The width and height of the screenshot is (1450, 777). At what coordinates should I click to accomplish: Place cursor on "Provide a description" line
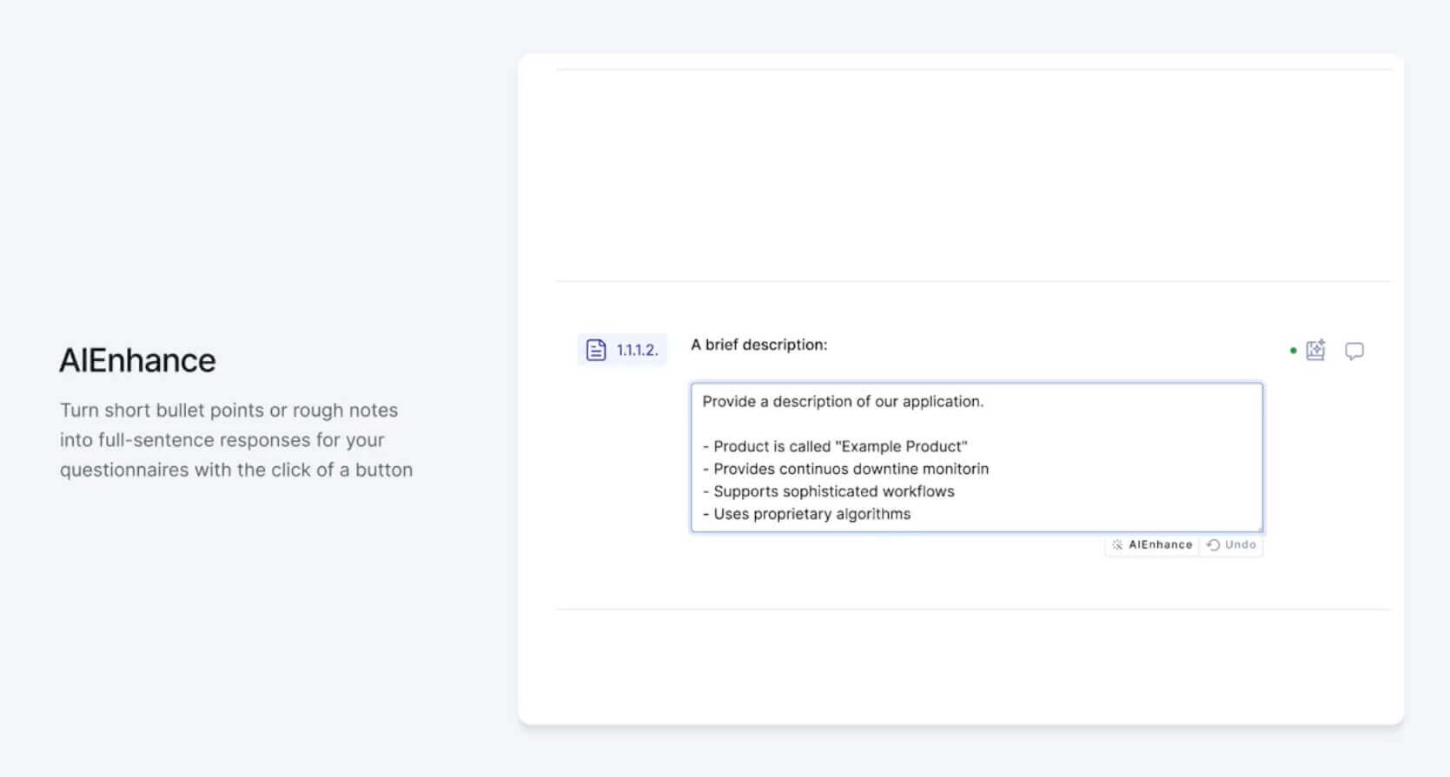coord(843,402)
